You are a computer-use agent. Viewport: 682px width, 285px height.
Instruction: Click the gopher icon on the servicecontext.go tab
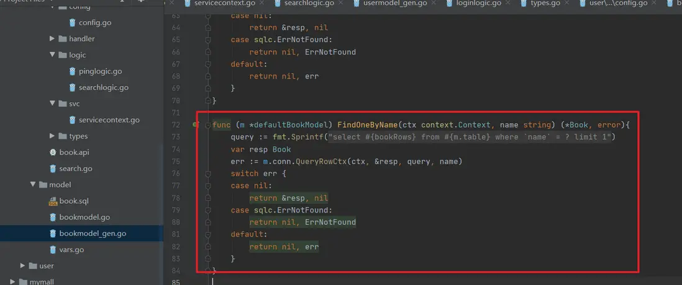pyautogui.click(x=188, y=3)
